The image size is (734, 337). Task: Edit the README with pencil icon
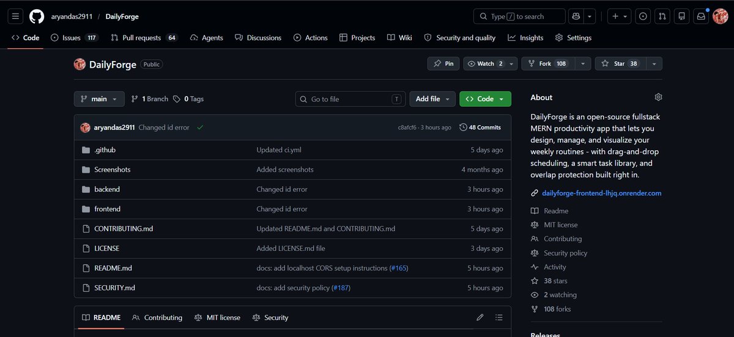click(480, 317)
